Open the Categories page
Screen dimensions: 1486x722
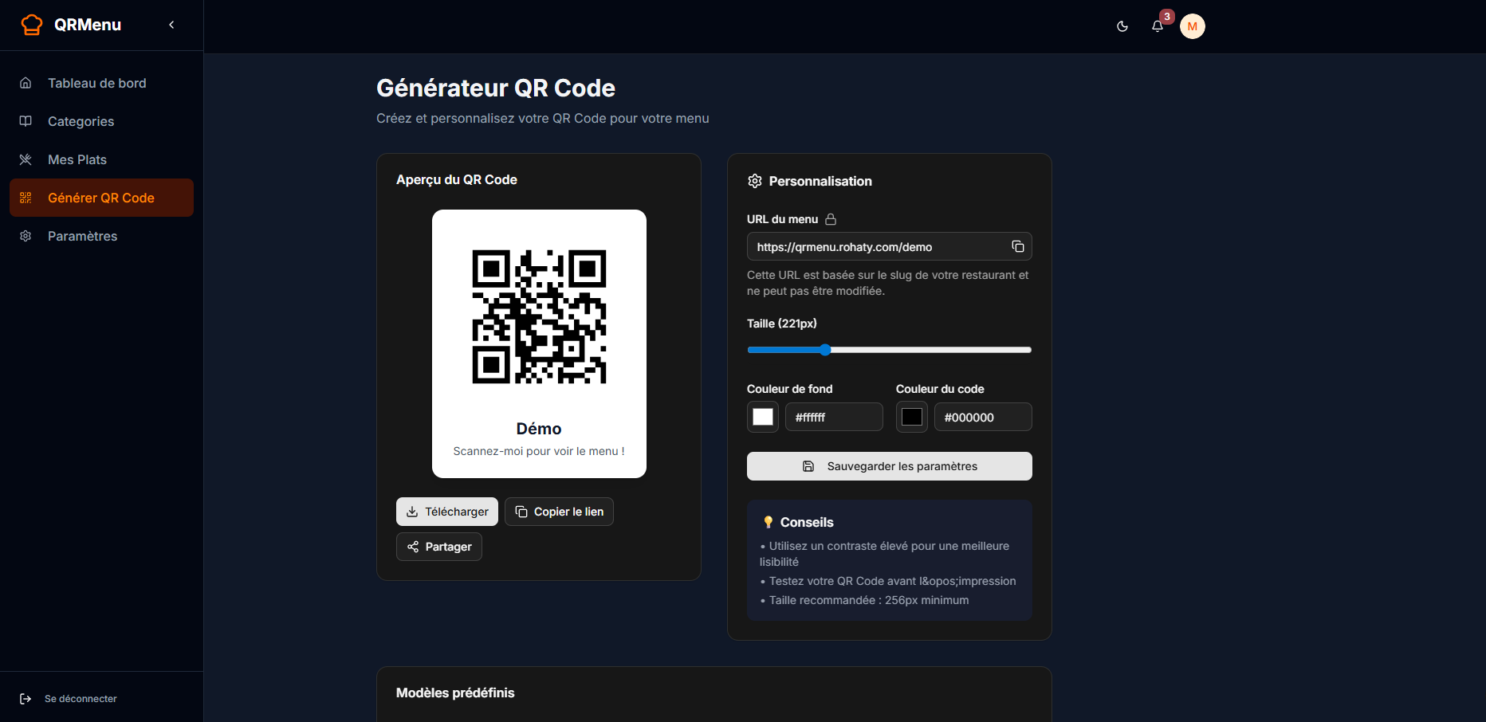(101, 121)
